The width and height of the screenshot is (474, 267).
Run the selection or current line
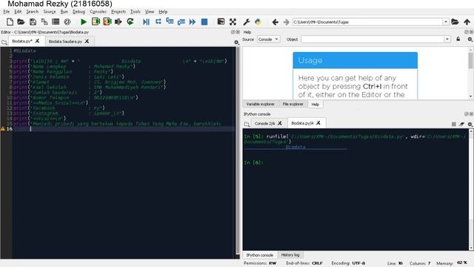coord(118,22)
